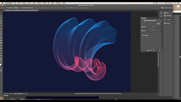
Task: Click the Timeline panel tab
Action: pos(6,95)
